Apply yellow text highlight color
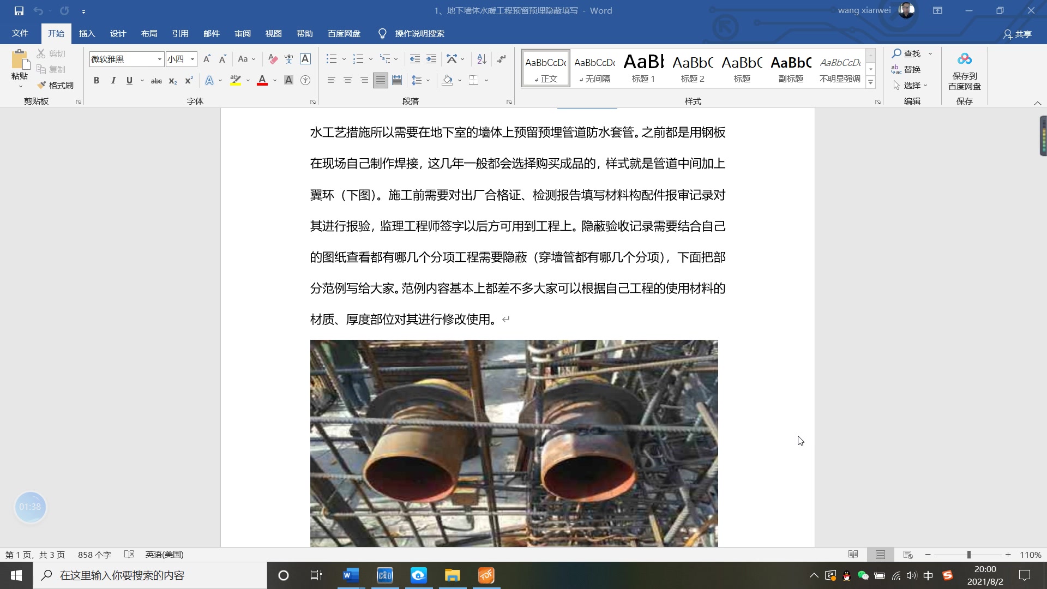The height and width of the screenshot is (589, 1047). click(235, 80)
